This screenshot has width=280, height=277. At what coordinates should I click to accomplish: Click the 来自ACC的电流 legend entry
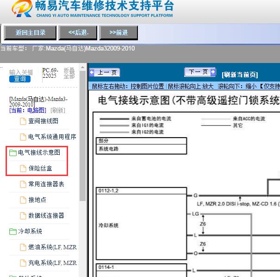click(249, 119)
